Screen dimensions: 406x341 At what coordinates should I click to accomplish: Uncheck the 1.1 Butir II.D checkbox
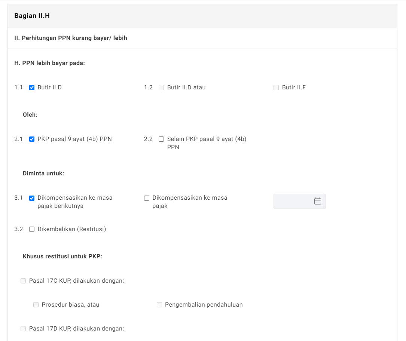32,87
